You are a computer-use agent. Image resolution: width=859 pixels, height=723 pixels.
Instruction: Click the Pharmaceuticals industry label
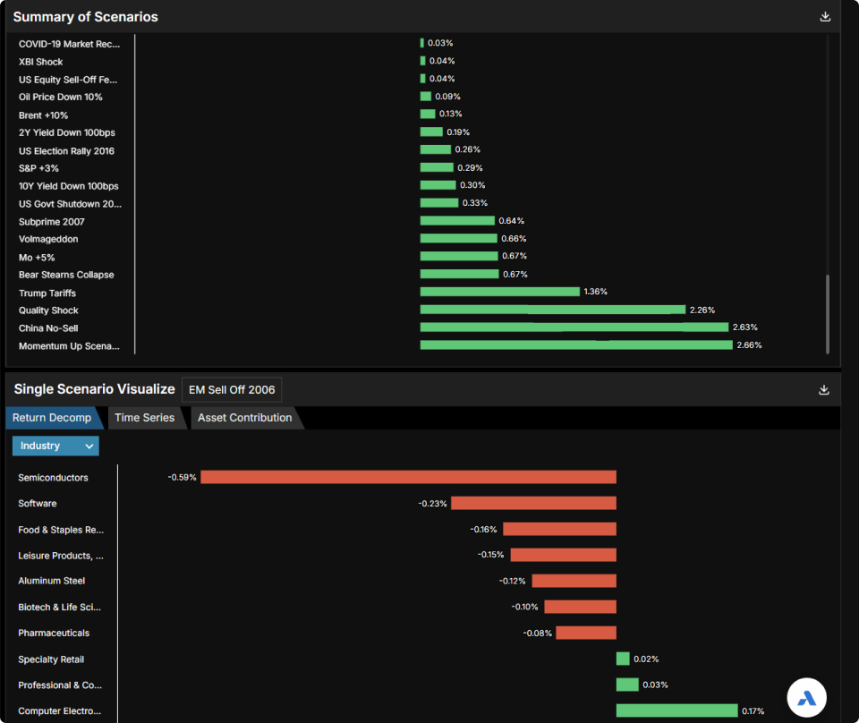[54, 633]
